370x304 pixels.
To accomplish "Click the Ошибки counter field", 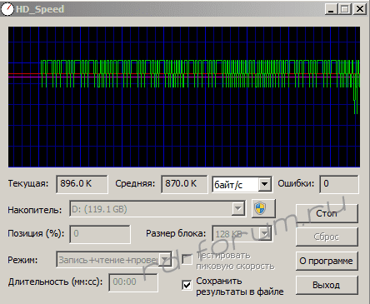I will (339, 184).
